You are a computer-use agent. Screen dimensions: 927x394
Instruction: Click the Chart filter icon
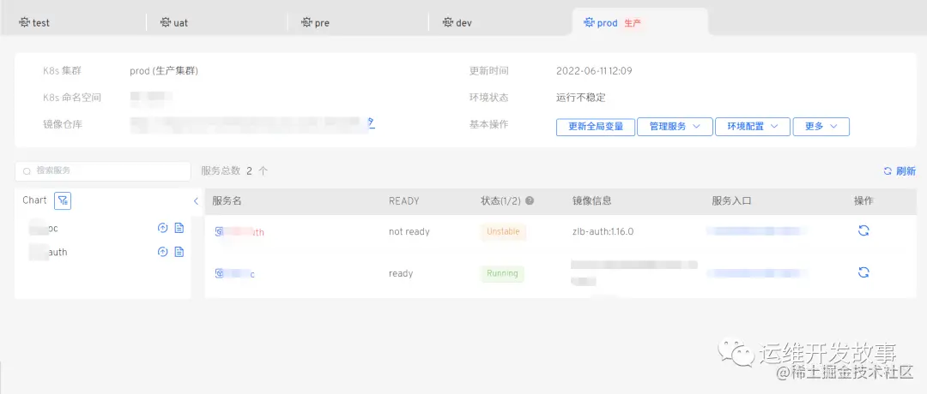point(63,200)
